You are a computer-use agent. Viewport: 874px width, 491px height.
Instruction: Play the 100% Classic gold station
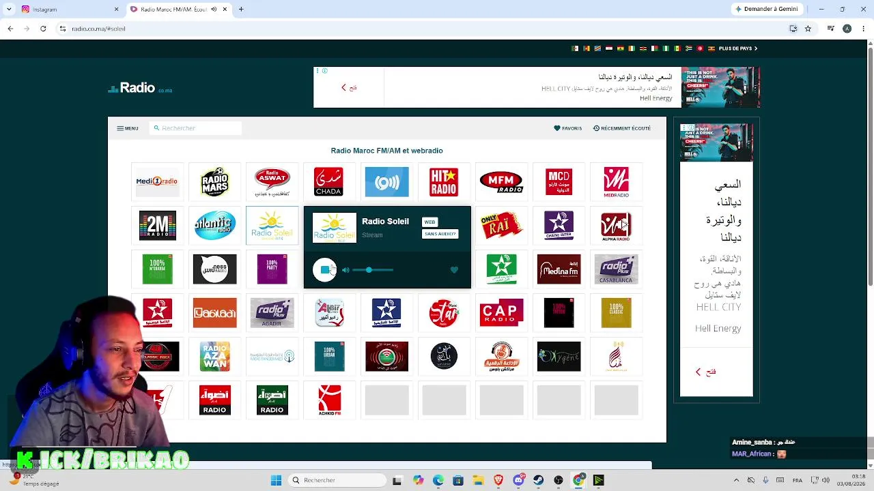coord(616,313)
